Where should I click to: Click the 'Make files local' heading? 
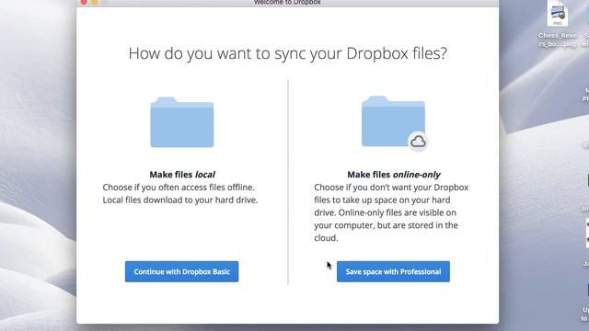coord(182,175)
